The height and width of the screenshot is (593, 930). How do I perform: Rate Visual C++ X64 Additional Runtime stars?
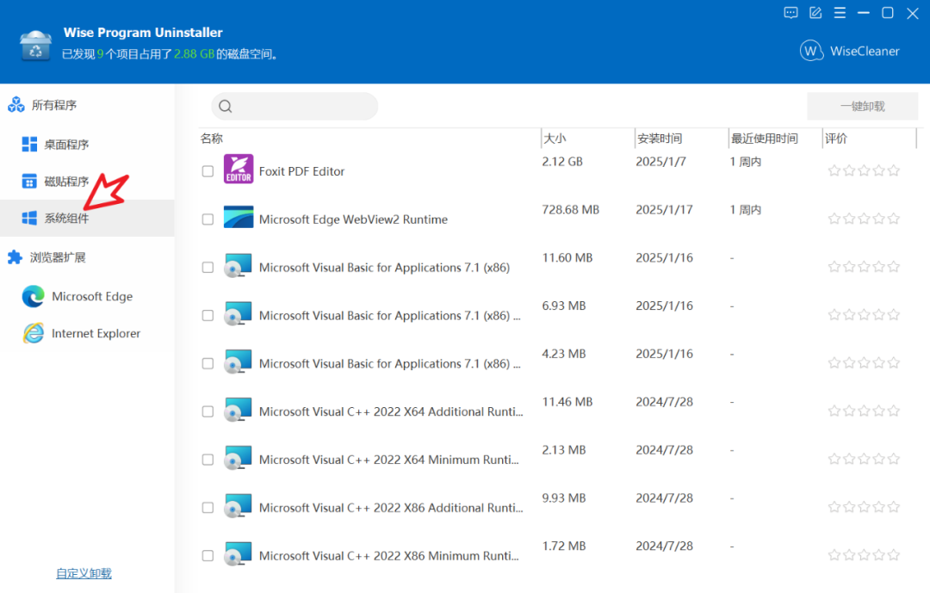point(864,411)
